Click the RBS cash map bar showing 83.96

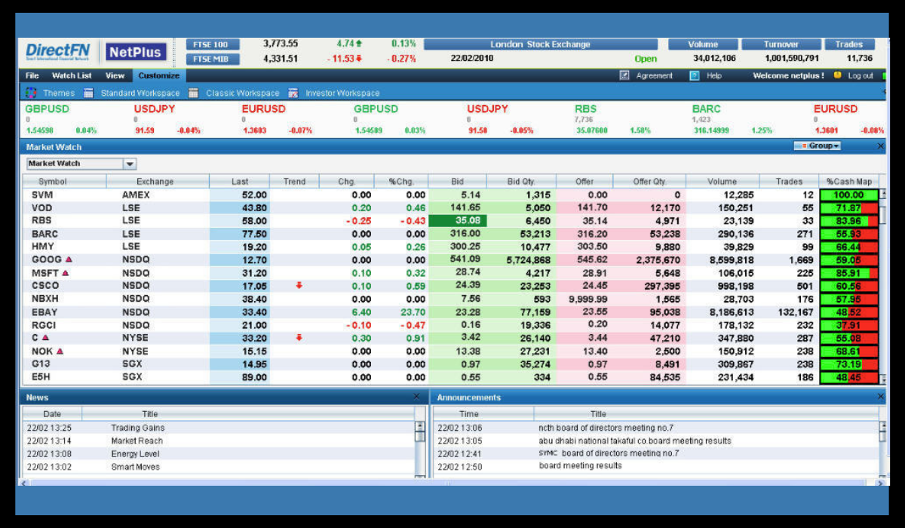point(849,221)
